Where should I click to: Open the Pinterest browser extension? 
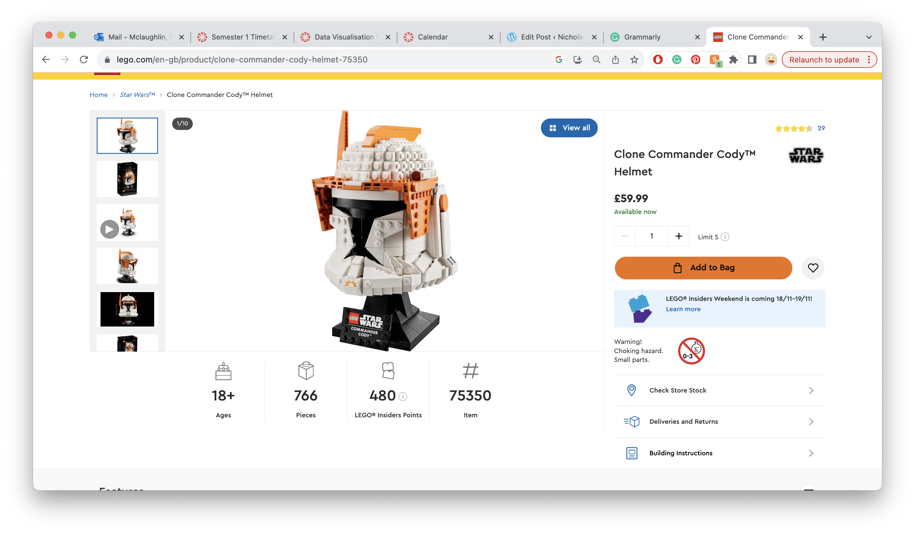(695, 60)
